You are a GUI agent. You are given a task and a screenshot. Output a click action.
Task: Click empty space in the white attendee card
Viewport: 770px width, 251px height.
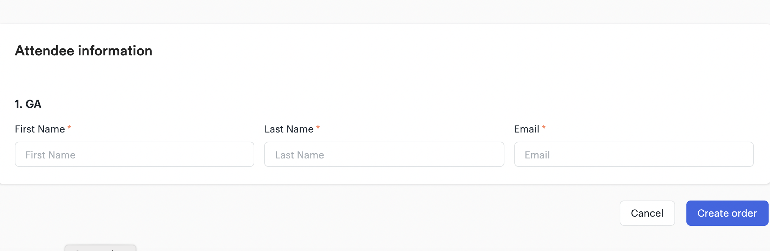click(422, 77)
